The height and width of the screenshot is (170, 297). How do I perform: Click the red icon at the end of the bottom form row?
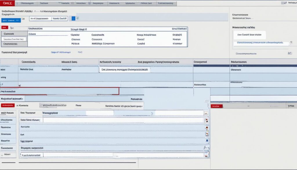pos(206,155)
